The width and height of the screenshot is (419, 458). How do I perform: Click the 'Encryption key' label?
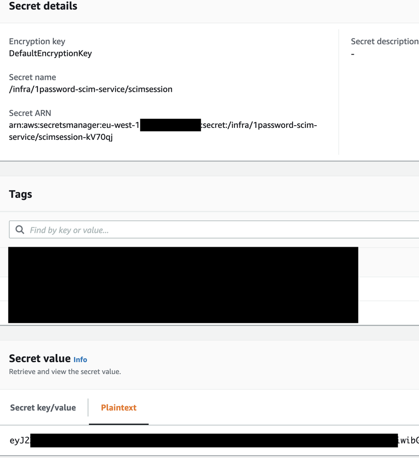pos(37,41)
